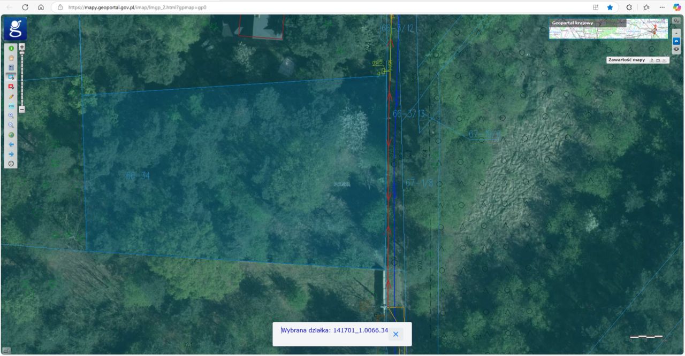Click the Wybrana działka parcel ID text
The width and height of the screenshot is (685, 356).
[x=334, y=330]
